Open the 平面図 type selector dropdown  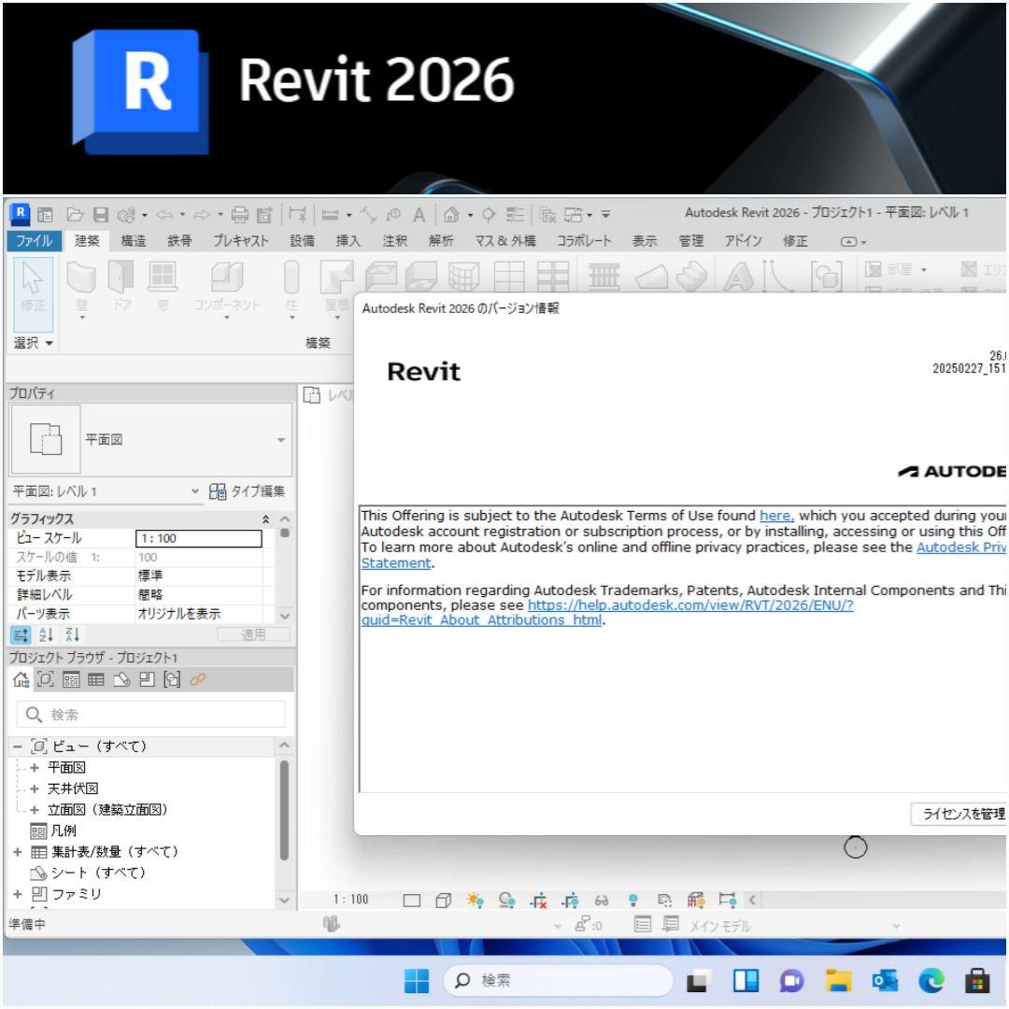[x=281, y=440]
